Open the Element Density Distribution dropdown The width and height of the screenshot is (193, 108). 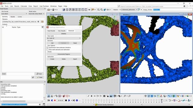tap(119, 105)
